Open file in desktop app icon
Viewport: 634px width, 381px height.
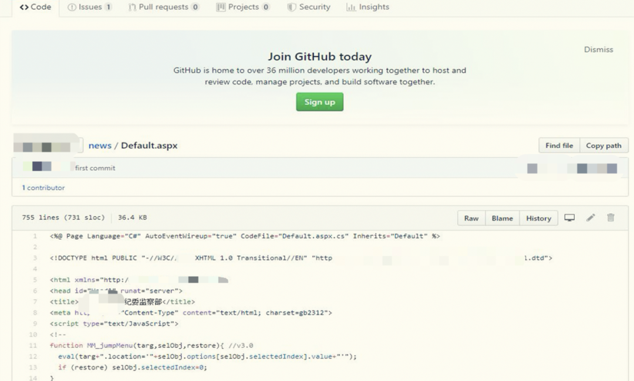[x=569, y=218]
